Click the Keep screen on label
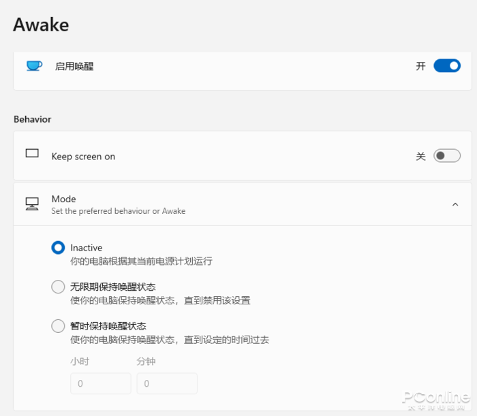This screenshot has height=416, width=477. (83, 157)
